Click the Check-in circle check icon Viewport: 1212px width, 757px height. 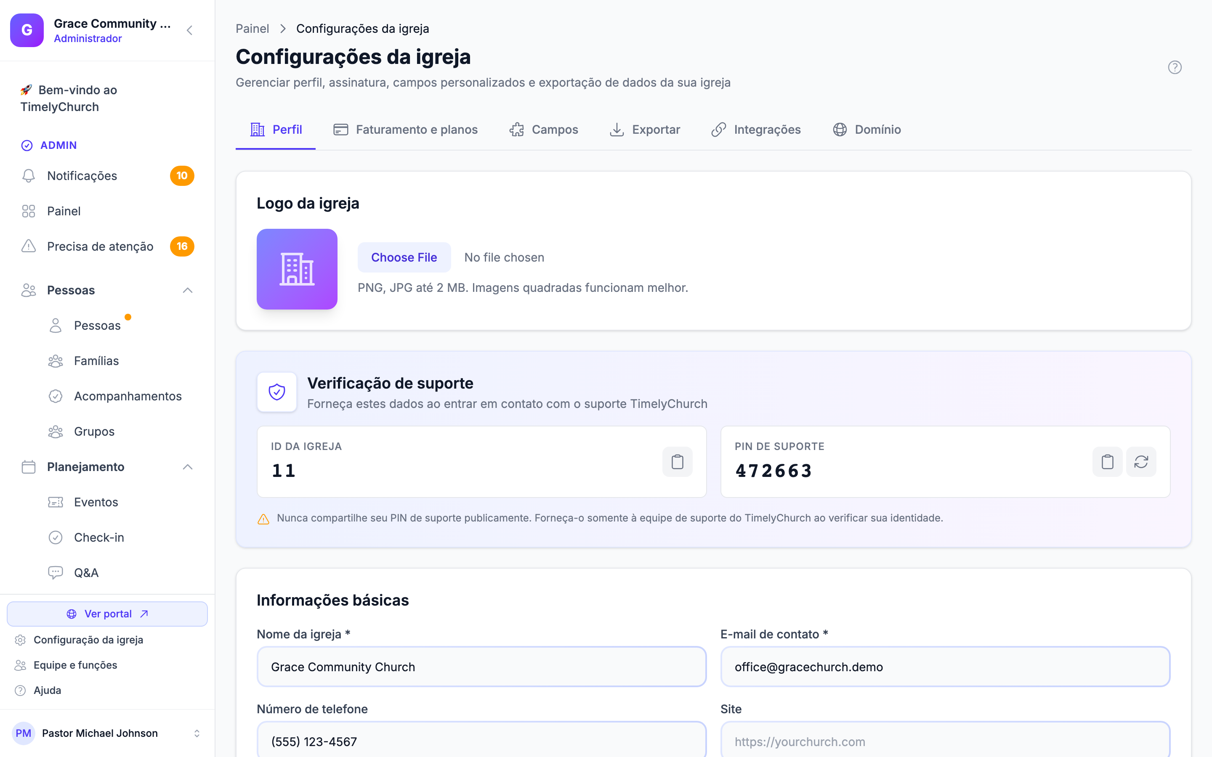(x=56, y=538)
